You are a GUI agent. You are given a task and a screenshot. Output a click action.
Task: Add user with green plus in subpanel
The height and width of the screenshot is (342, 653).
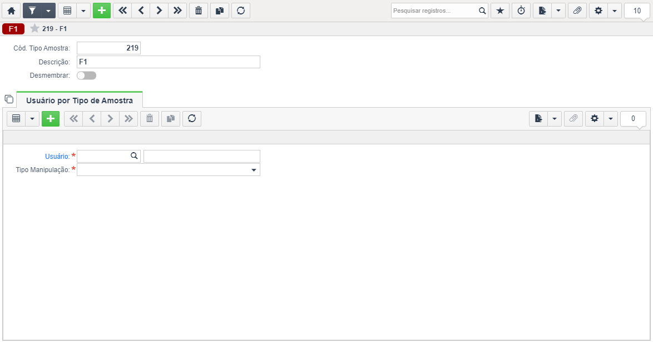click(51, 119)
